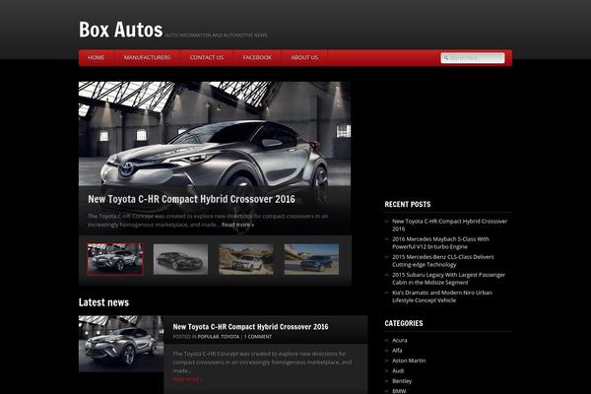Select the third slider thumbnail of white SUV

click(x=246, y=259)
